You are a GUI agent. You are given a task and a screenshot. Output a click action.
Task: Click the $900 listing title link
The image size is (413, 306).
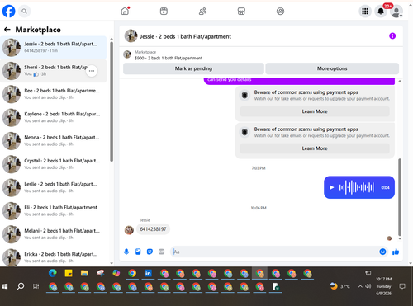pos(169,58)
